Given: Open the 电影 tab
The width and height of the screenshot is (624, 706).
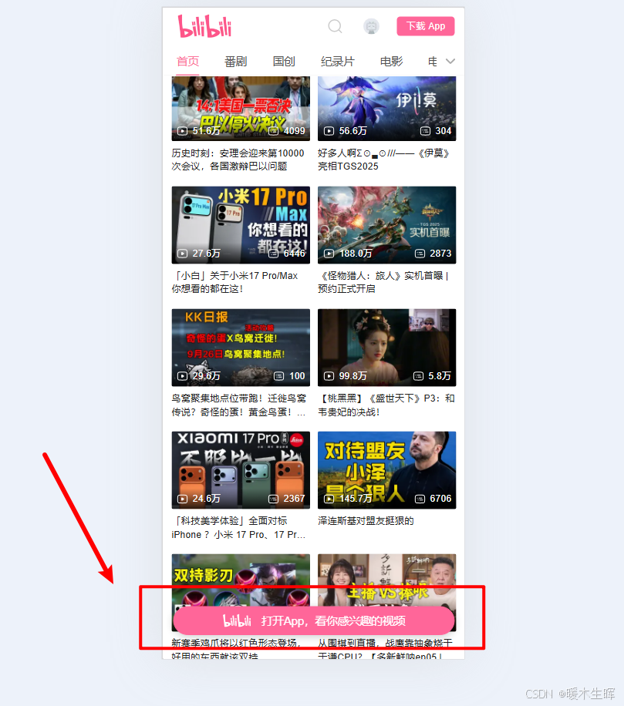Looking at the screenshot, I should pyautogui.click(x=391, y=61).
